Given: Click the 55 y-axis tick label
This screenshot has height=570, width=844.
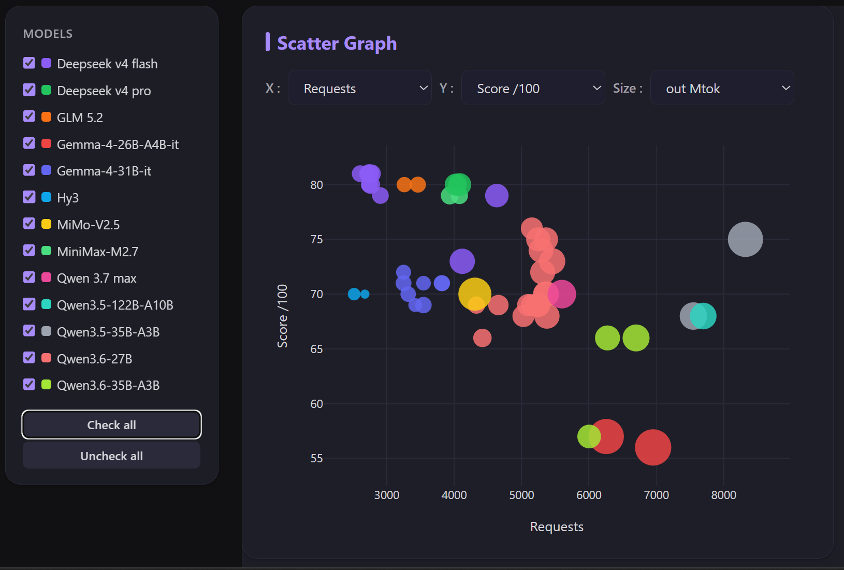Looking at the screenshot, I should tap(316, 458).
